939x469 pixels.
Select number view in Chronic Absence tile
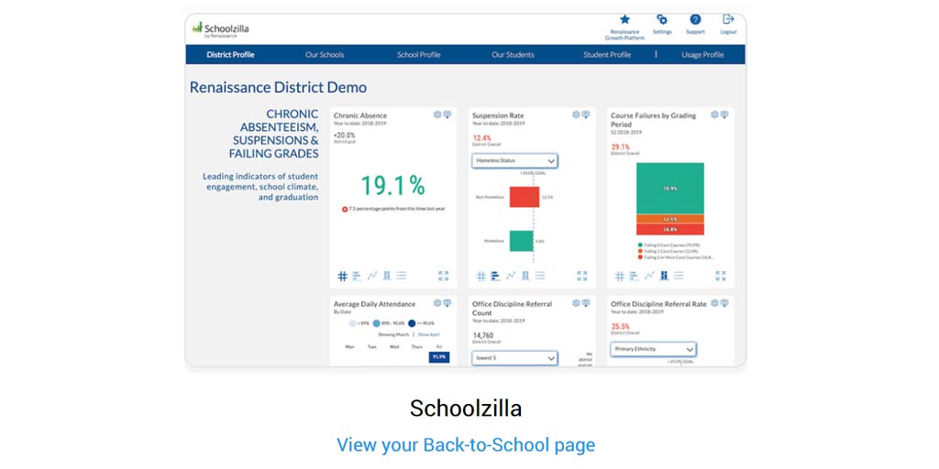tap(343, 276)
